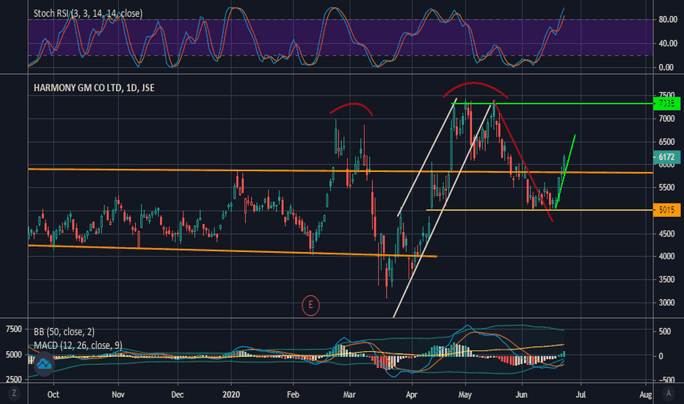Viewport: 684px width, 404px height.
Task: Click the Feb date axis label
Action: tap(293, 395)
